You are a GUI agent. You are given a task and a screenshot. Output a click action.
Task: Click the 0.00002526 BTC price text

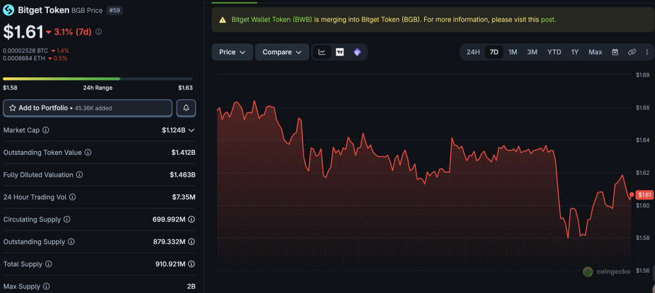(x=26, y=51)
